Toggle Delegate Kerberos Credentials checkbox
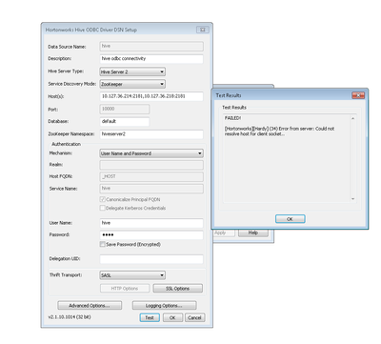381x344 pixels. point(103,208)
